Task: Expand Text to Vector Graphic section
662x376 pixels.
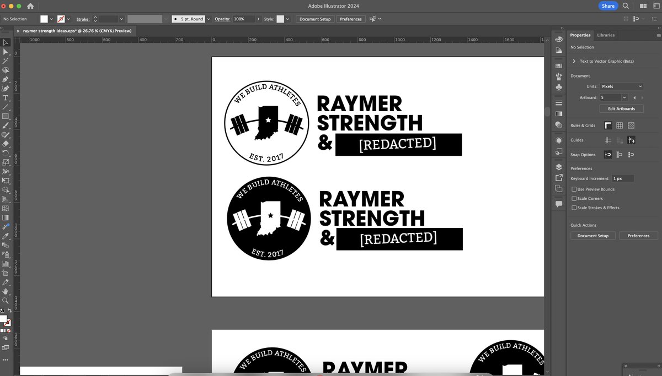Action: click(574, 61)
